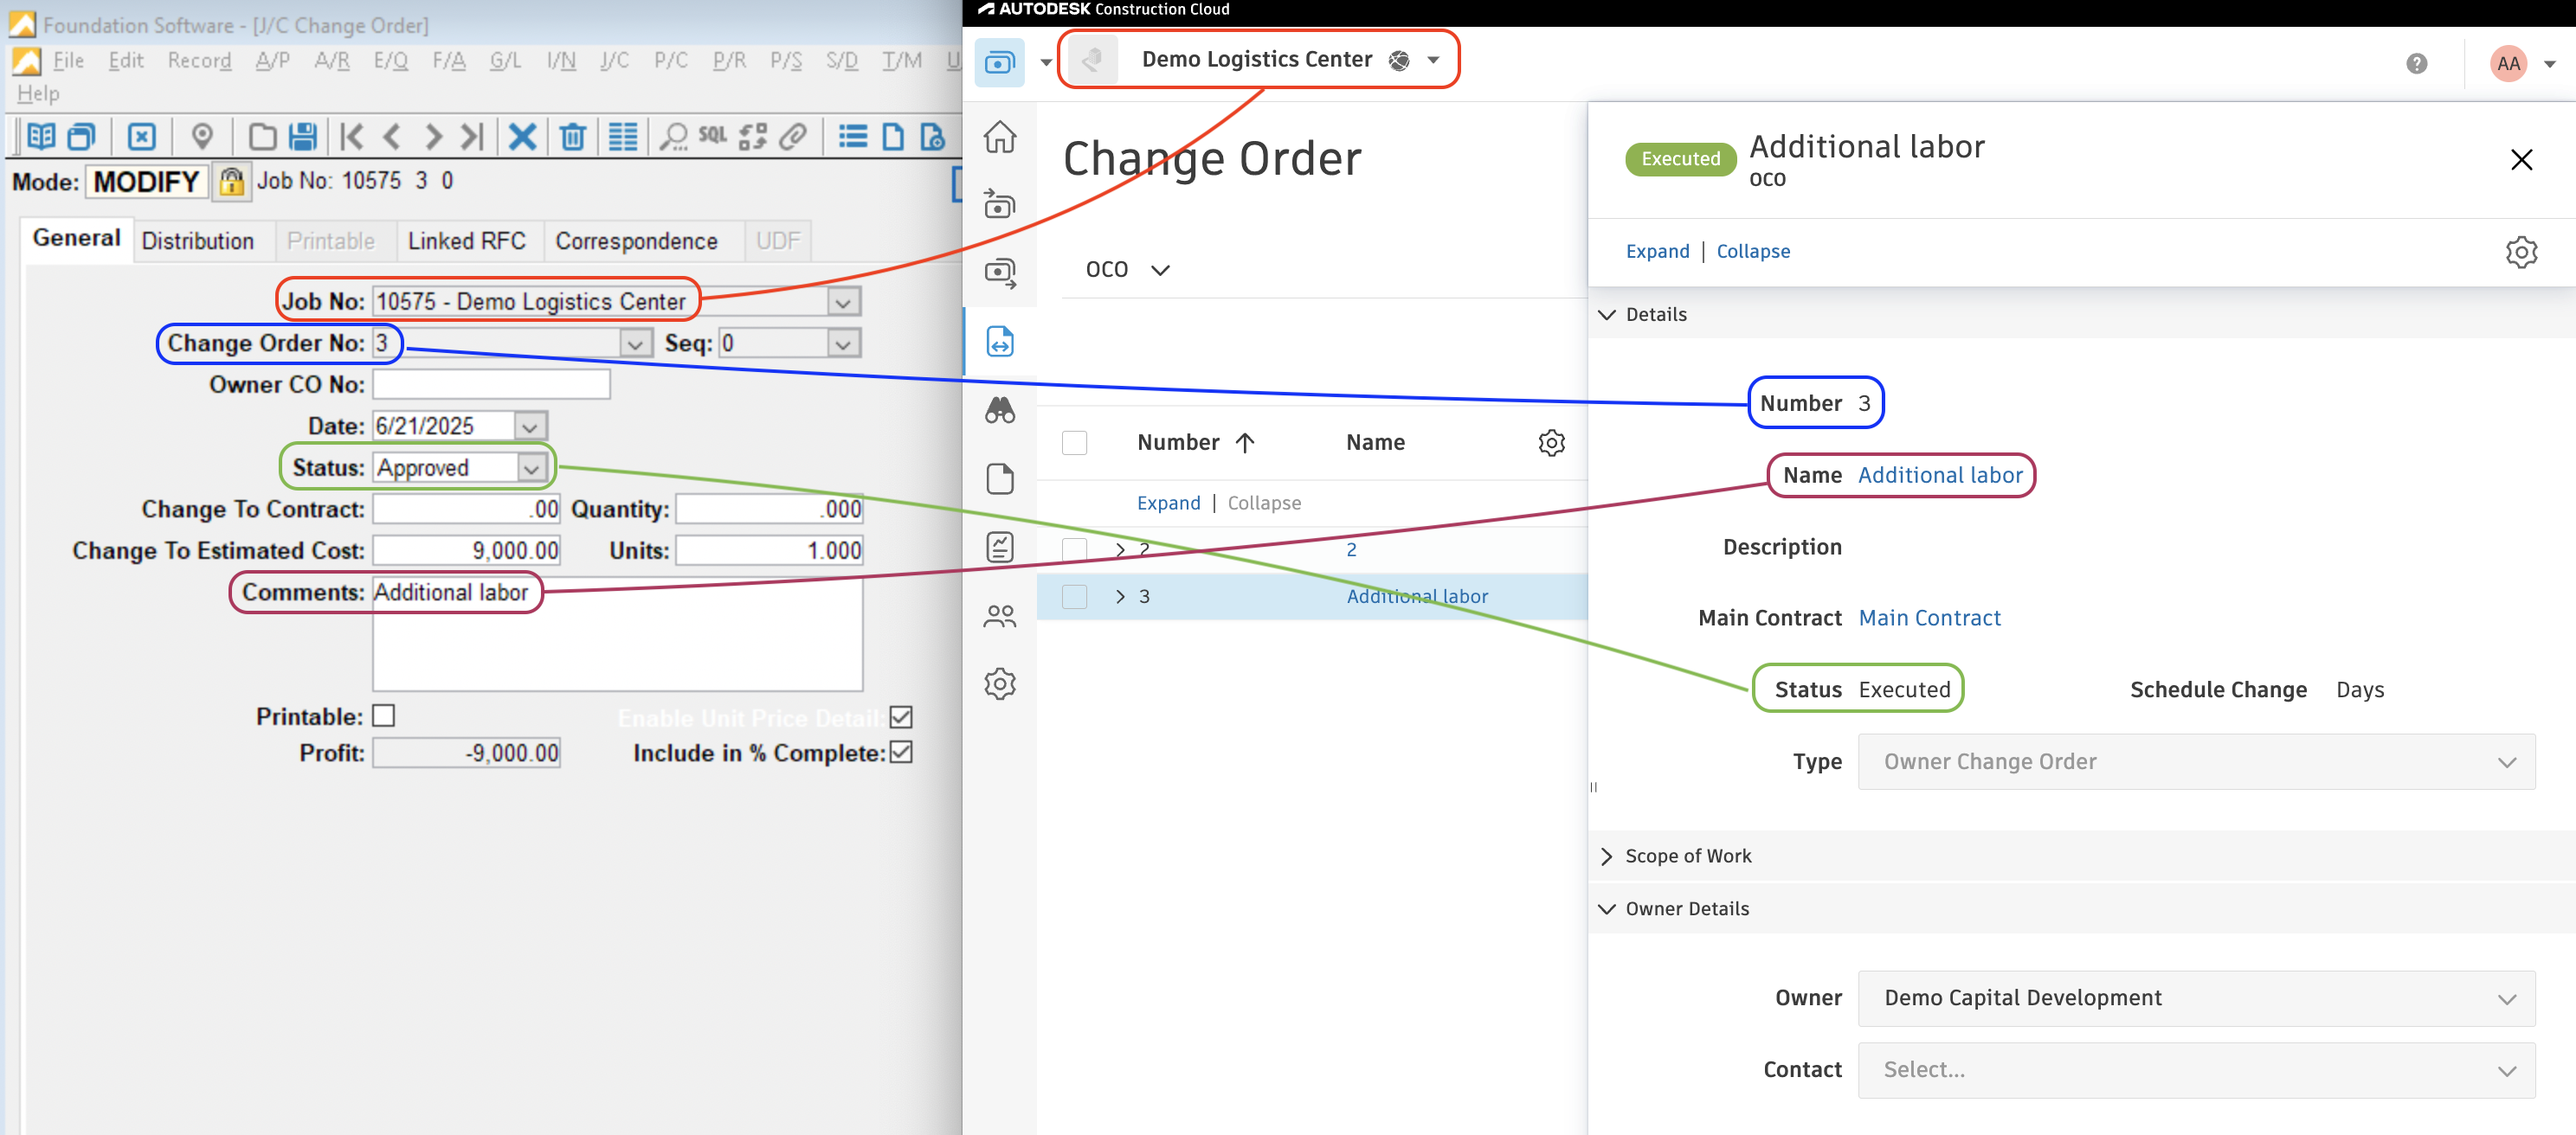The width and height of the screenshot is (2576, 1135).
Task: Click Collapse link in details panel
Action: click(1753, 252)
